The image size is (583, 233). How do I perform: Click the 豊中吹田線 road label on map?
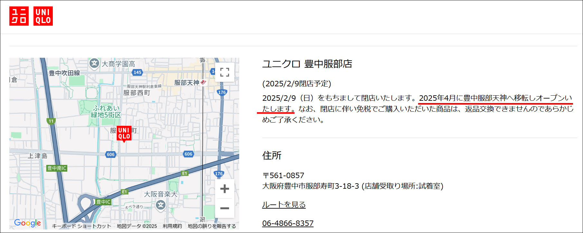[64, 73]
